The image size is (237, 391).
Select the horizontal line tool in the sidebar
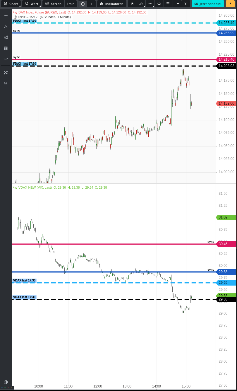6,16
